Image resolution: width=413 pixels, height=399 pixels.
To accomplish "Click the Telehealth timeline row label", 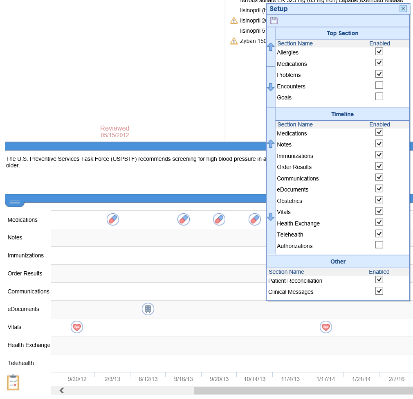I will click(20, 363).
